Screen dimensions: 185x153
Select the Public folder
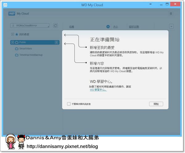coord(35,42)
